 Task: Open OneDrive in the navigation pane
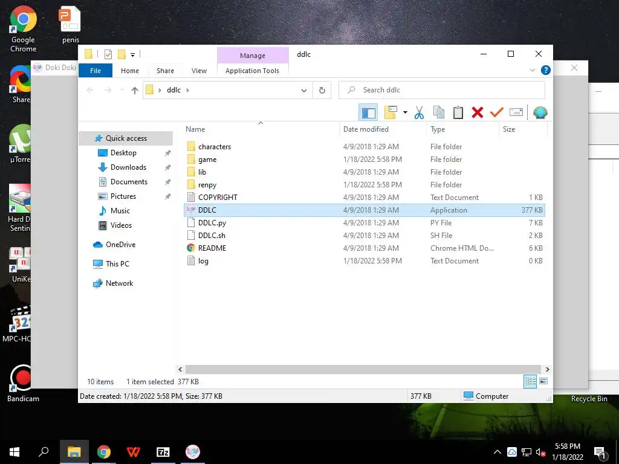pyautogui.click(x=120, y=245)
